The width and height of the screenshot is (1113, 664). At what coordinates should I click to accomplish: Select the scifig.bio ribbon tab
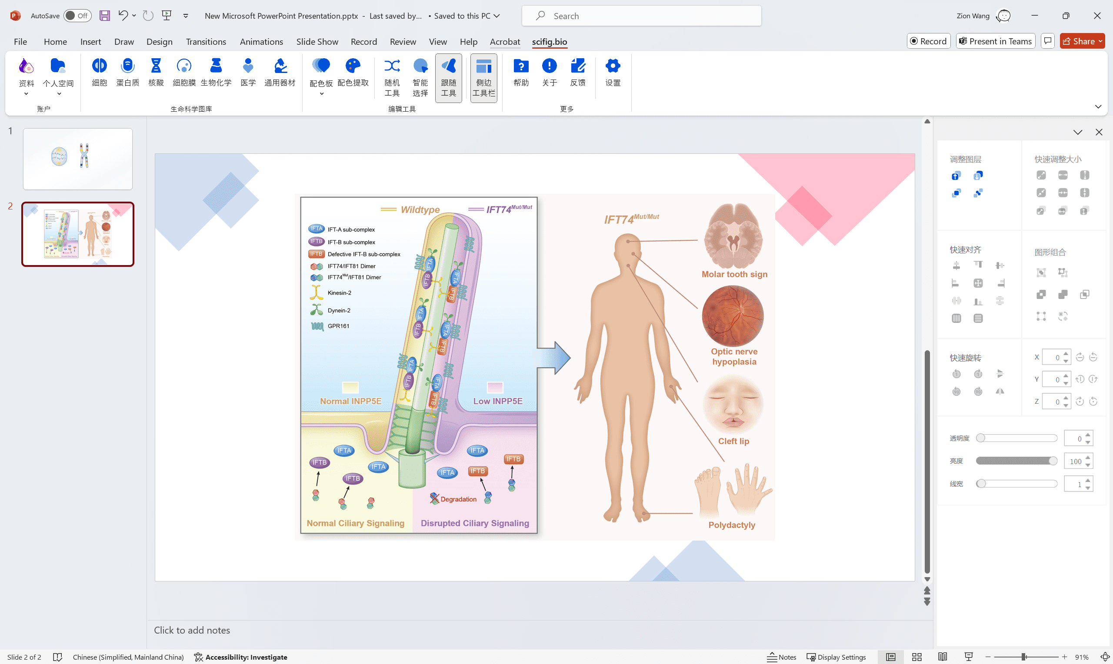coord(550,41)
